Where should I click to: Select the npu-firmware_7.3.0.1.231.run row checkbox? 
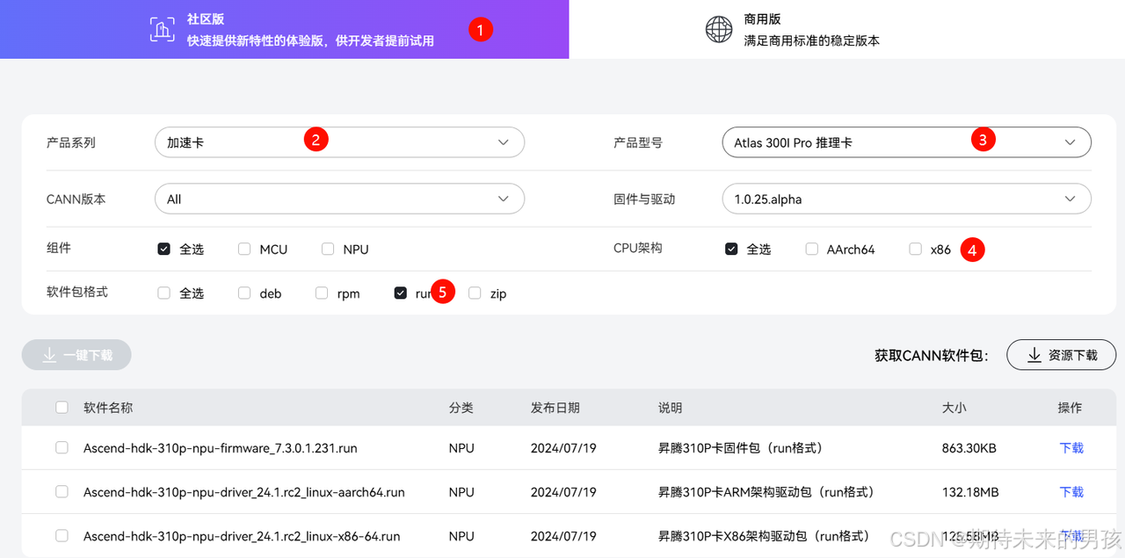(62, 447)
